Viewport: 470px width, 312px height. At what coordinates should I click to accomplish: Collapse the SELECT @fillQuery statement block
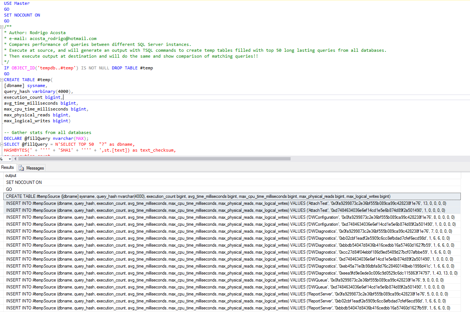tap(2, 144)
